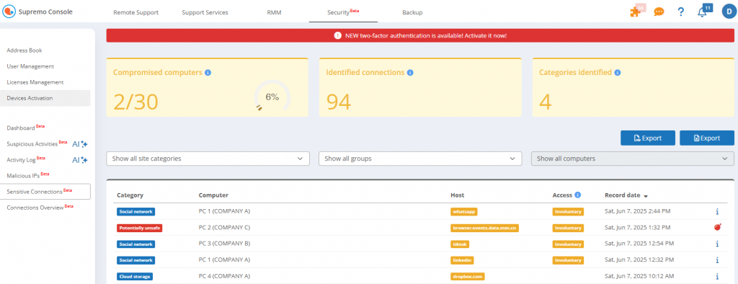Click the tiktok host tag
This screenshot has height=284, width=738.
click(x=460, y=244)
